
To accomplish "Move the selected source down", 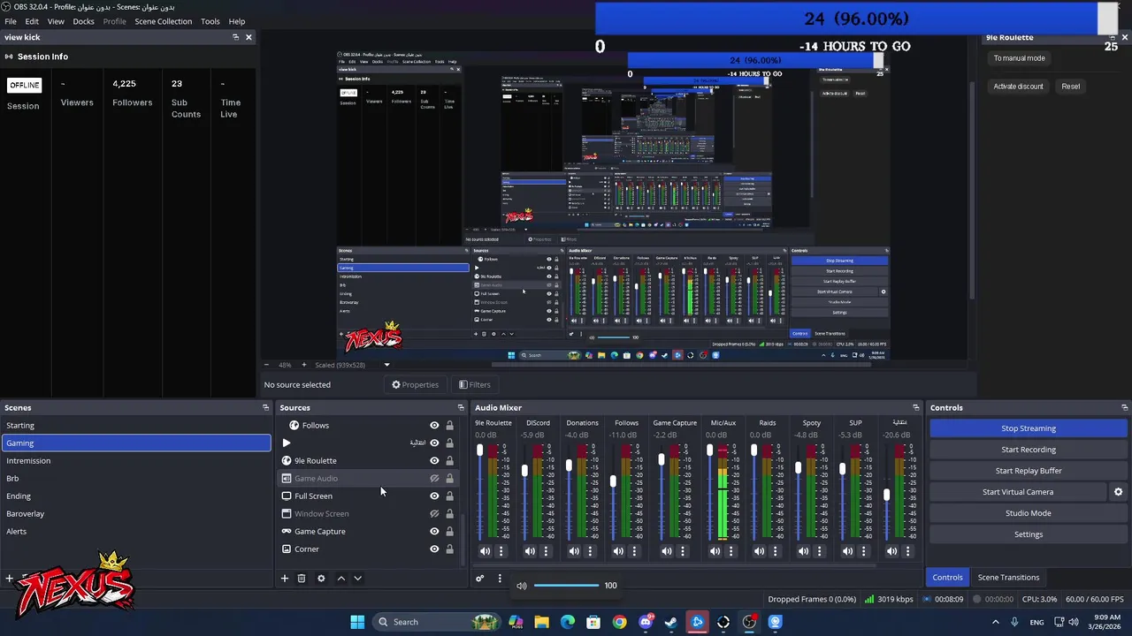I will click(x=357, y=579).
